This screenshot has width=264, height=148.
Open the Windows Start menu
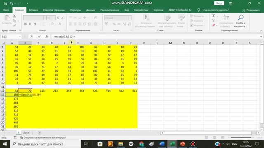tap(5, 144)
